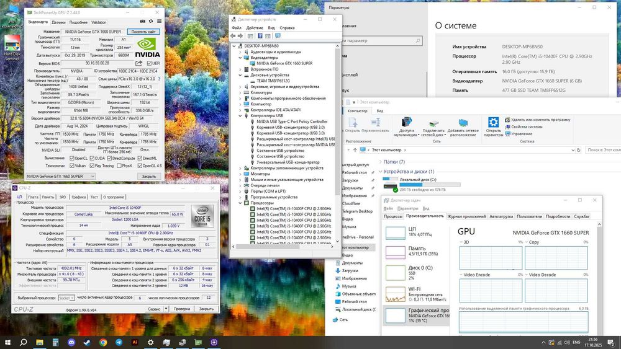
Task: Toggle the Ray Tracing checkbox
Action: [92, 166]
